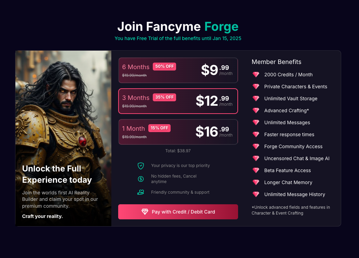Click gem icon beside Advanced Crafting
This screenshot has width=359, height=258.
point(256,111)
